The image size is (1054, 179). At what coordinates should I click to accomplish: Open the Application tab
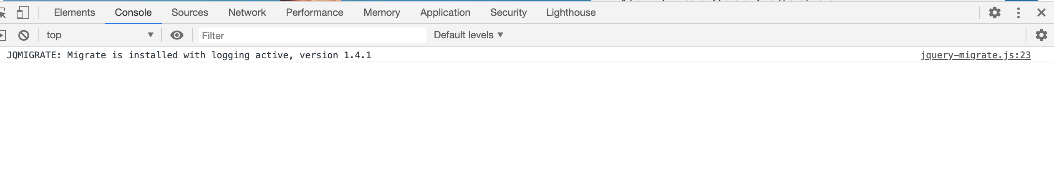[x=445, y=13]
